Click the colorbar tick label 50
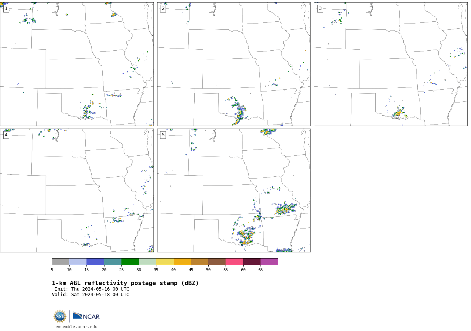 (208, 270)
